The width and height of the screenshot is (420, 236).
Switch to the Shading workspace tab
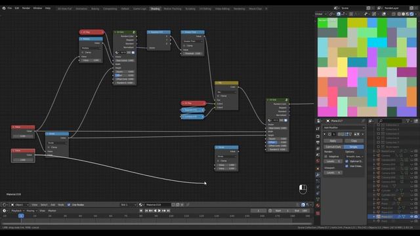coord(155,9)
